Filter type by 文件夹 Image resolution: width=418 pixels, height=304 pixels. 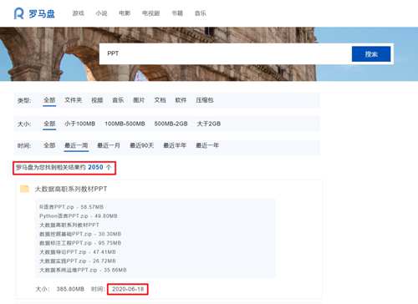(74, 100)
